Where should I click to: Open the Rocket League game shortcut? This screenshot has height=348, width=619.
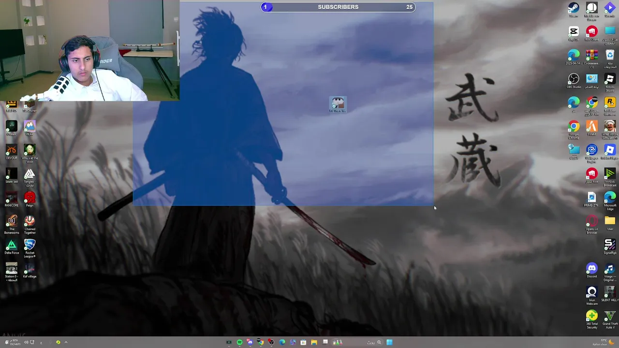click(x=29, y=248)
